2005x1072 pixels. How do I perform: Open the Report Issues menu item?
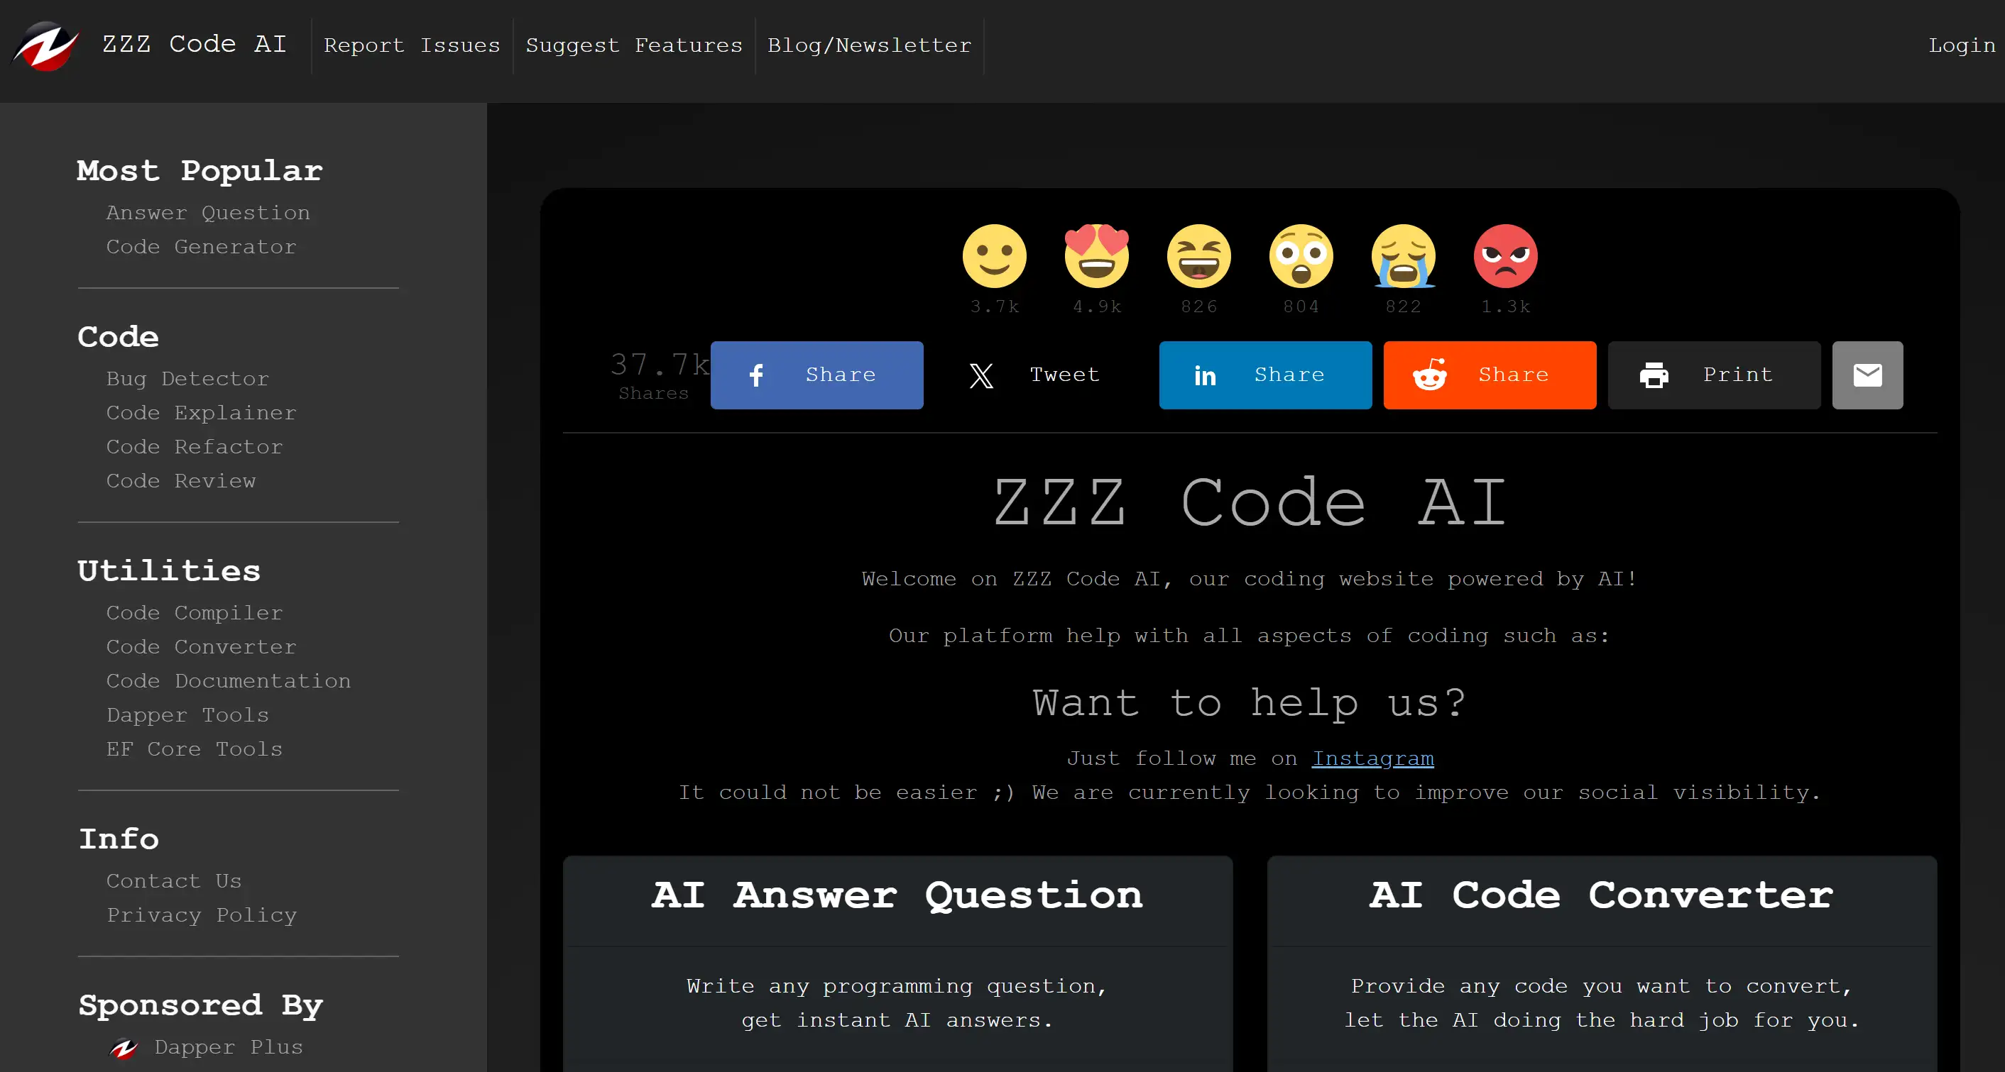tap(412, 45)
